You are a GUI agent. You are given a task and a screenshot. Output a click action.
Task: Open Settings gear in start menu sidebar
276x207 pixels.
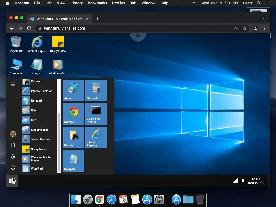tap(13, 156)
